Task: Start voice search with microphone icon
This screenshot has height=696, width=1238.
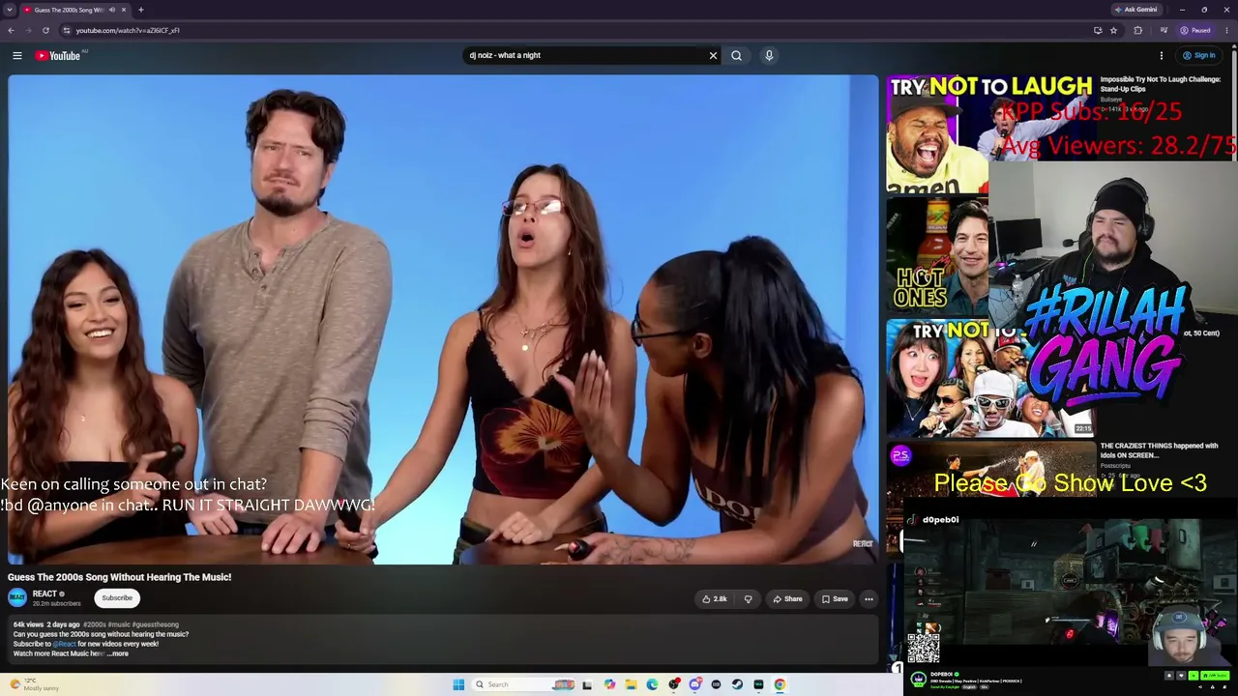Action: tap(769, 56)
